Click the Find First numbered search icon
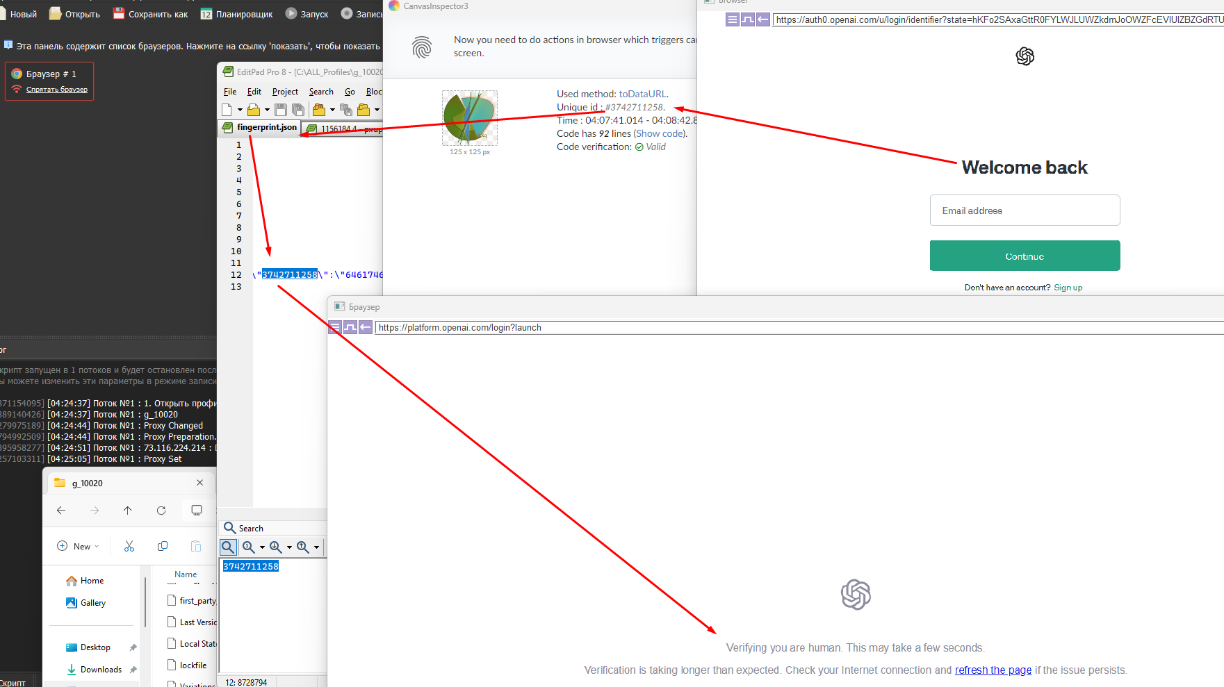The height and width of the screenshot is (687, 1224). click(x=248, y=547)
